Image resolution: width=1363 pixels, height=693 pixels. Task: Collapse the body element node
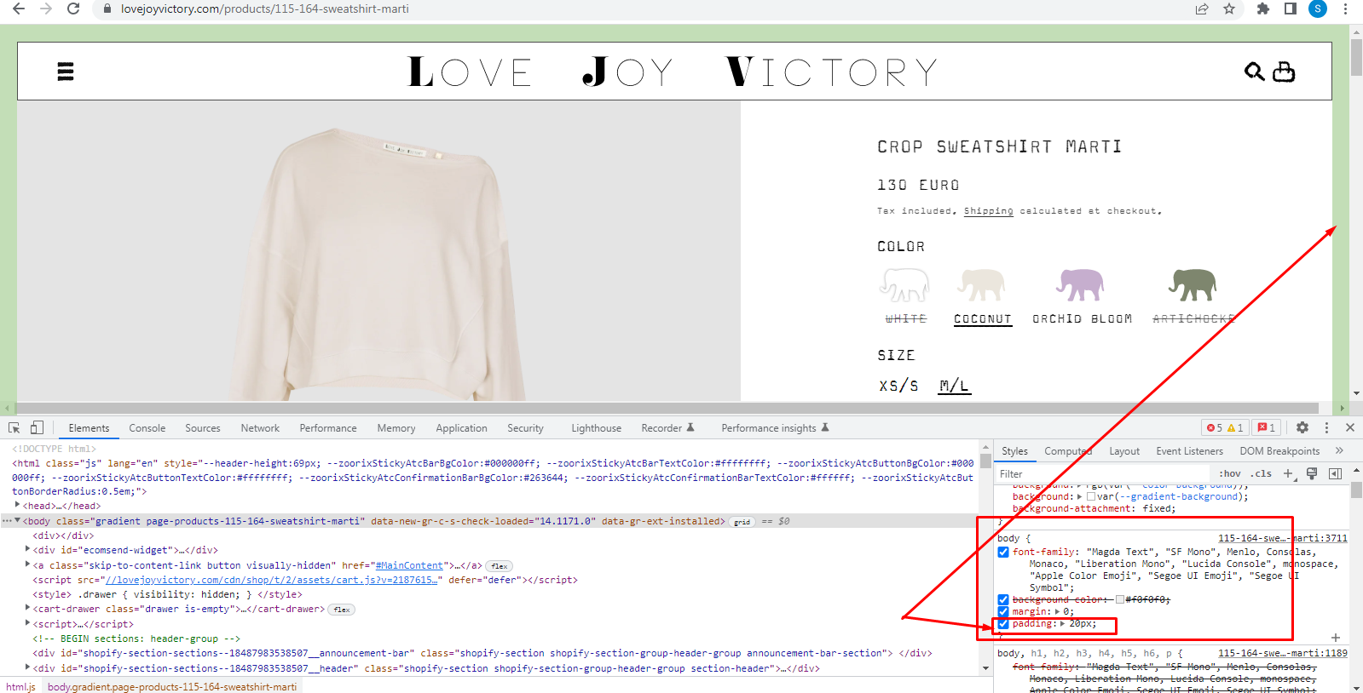tap(17, 521)
